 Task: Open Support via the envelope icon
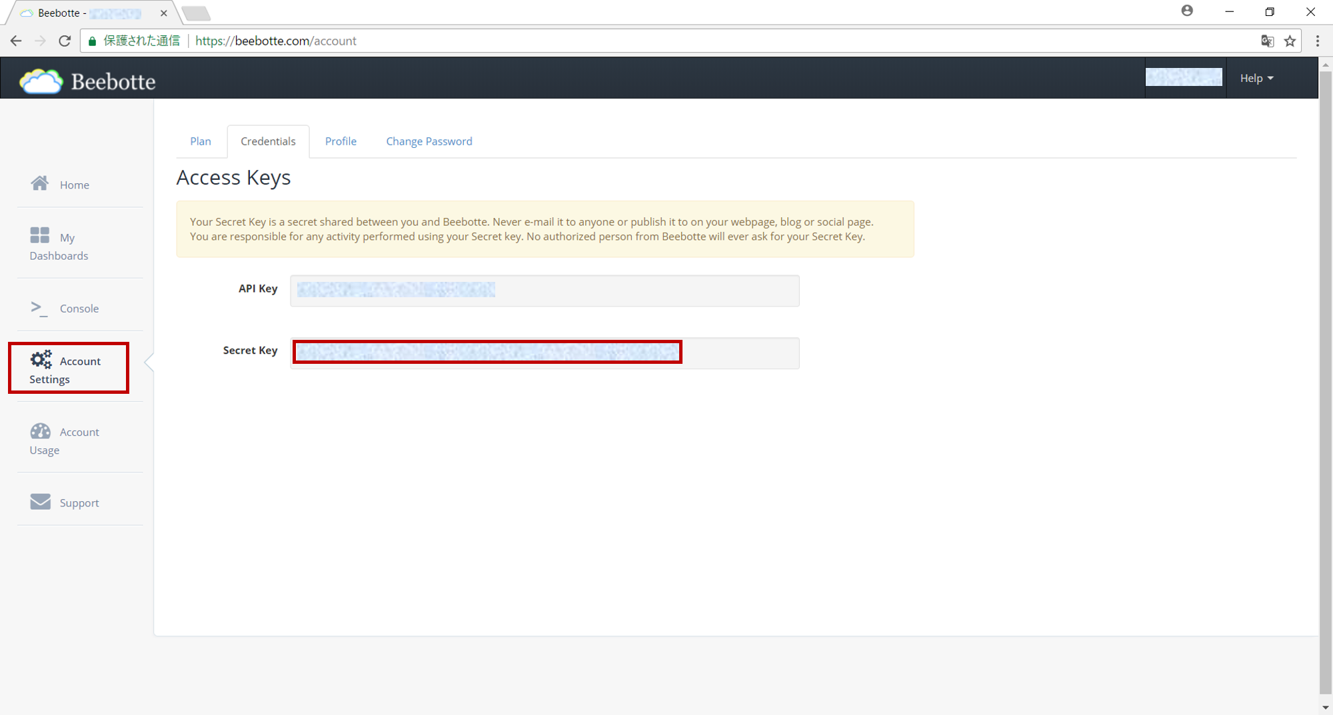40,501
